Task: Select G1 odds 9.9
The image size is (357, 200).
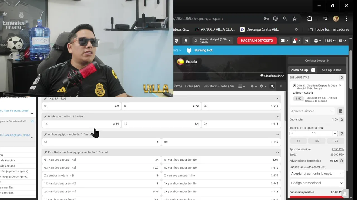Action: click(81, 106)
